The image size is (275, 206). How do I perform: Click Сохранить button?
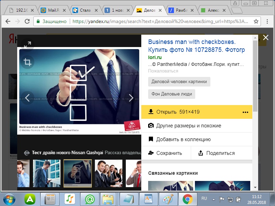coord(166,153)
